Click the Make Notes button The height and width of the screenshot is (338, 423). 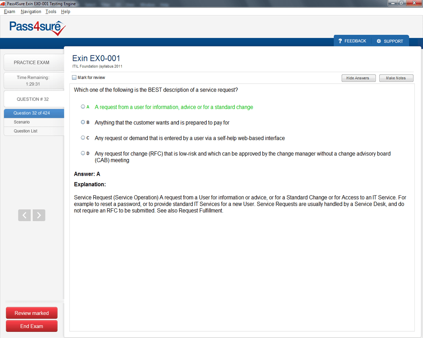[x=396, y=78]
